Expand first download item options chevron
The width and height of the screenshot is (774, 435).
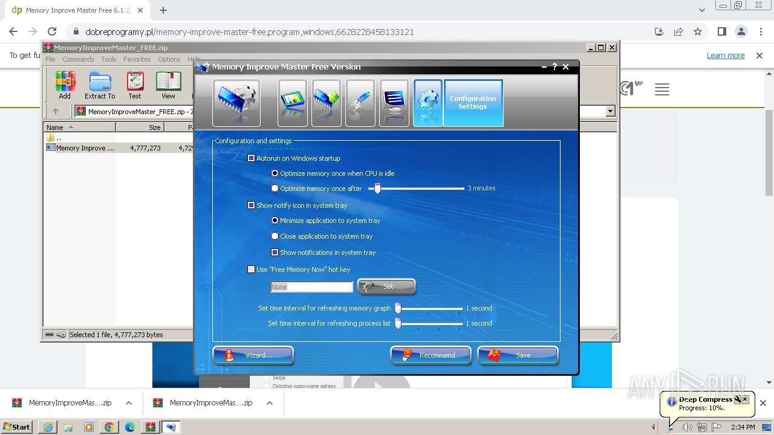point(129,403)
